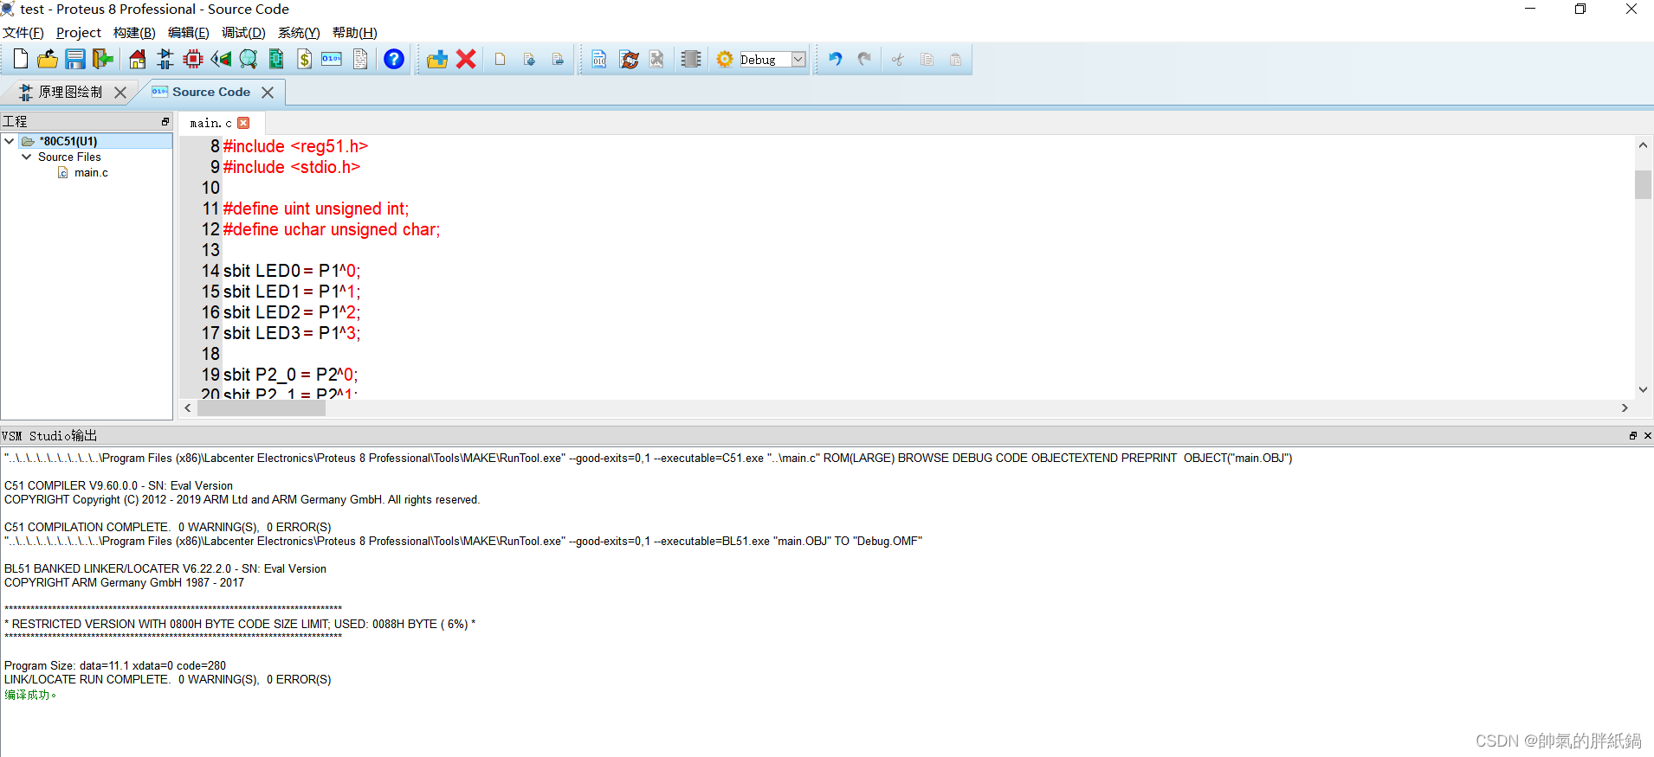Click the new blank file icon
The height and width of the screenshot is (757, 1654).
tap(501, 59)
